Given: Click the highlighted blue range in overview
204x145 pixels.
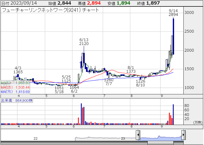Looking at the screenshot, I should click(161, 137).
